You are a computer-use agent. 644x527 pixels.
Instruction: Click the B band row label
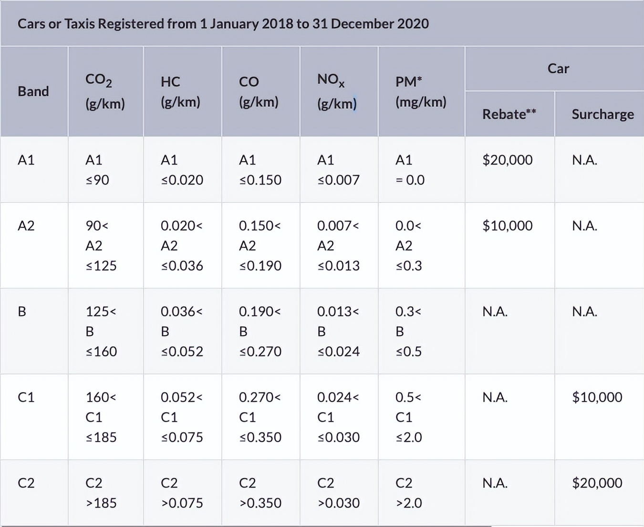(x=22, y=311)
